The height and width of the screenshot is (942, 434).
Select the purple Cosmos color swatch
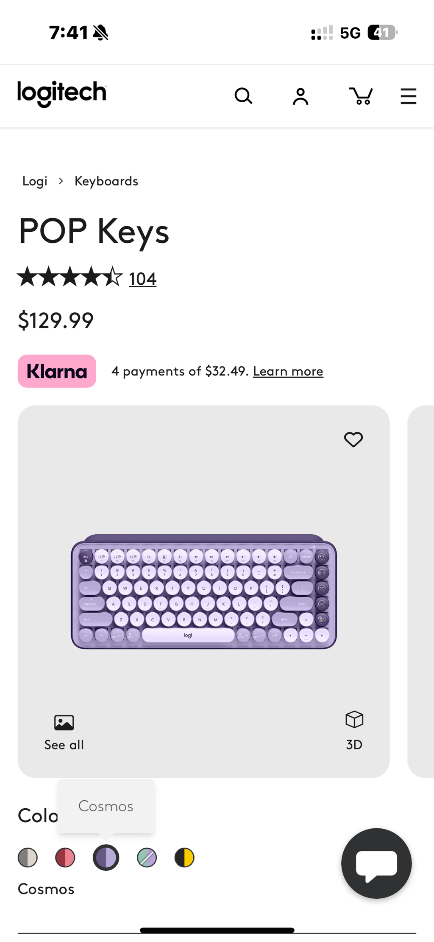(106, 858)
